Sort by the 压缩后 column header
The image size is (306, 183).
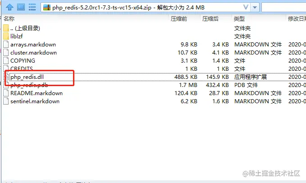click(210, 19)
